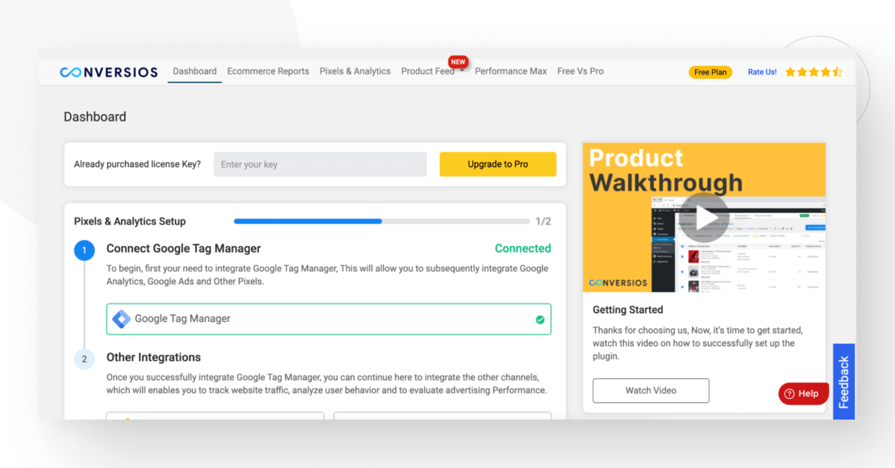The image size is (895, 468).
Task: Click the step 2 circle for Other Integrations
Action: [84, 359]
